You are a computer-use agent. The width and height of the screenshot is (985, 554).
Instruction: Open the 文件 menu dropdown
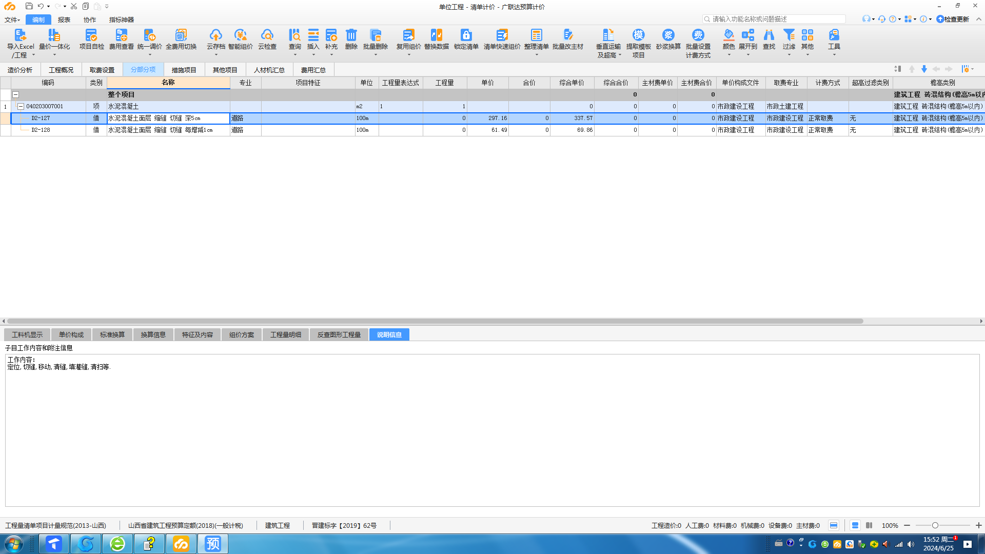(x=12, y=19)
